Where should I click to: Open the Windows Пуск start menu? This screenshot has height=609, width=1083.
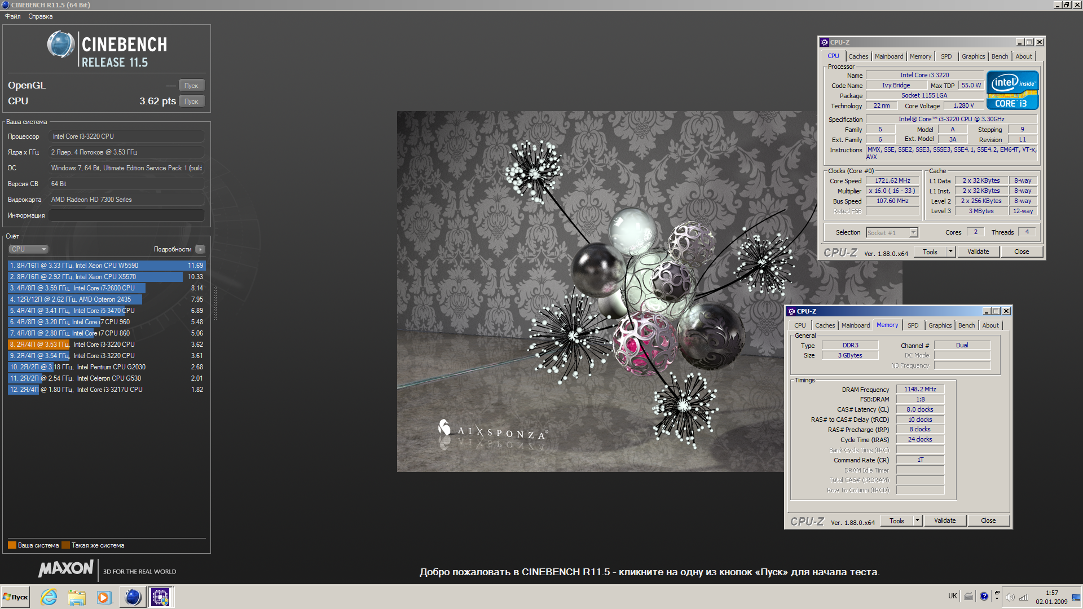pyautogui.click(x=15, y=597)
